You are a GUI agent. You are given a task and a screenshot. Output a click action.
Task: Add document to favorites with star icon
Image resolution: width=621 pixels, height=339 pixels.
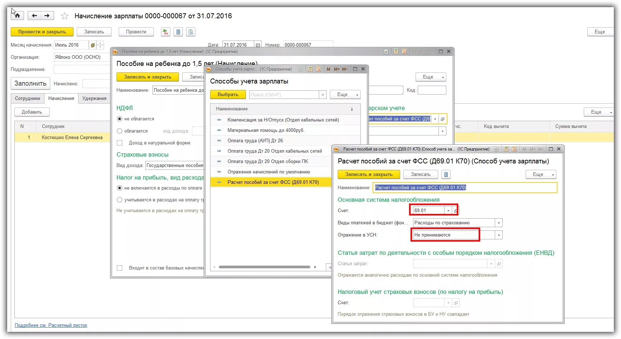65,16
